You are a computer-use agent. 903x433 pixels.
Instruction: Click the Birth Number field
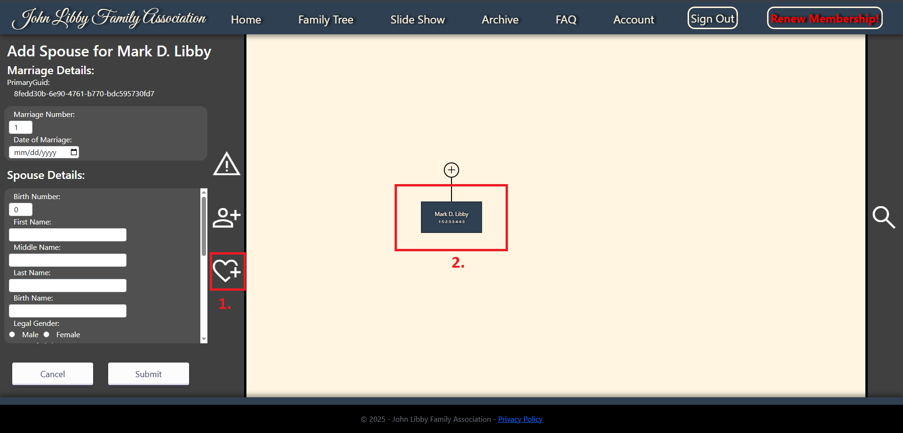[x=21, y=209]
